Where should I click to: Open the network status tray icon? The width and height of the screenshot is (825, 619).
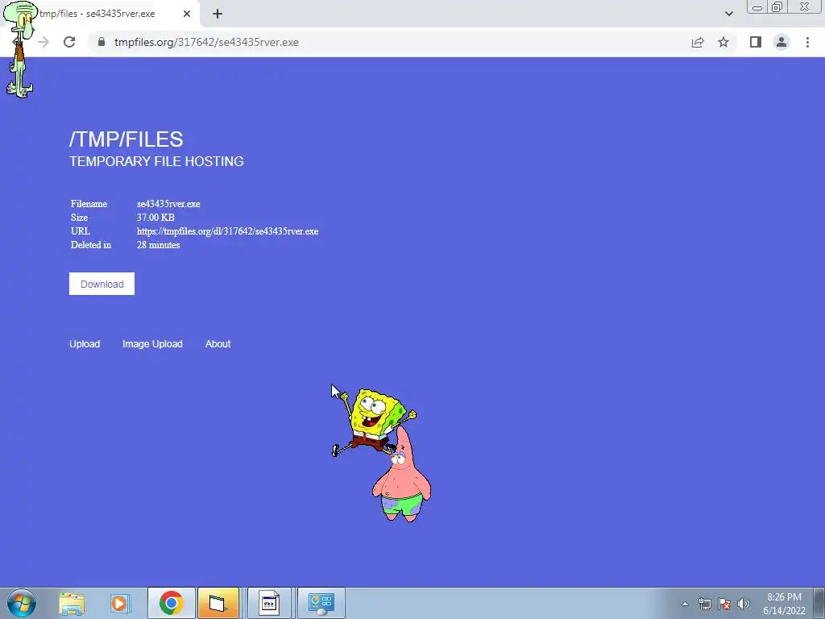click(x=704, y=604)
